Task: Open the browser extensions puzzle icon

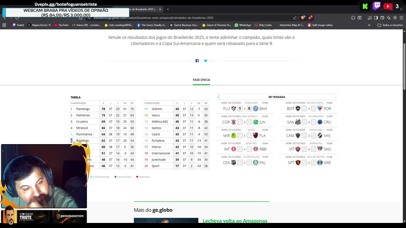Action: pyautogui.click(x=353, y=18)
